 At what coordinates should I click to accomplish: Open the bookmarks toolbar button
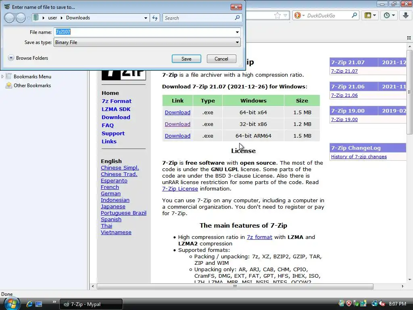368,15
